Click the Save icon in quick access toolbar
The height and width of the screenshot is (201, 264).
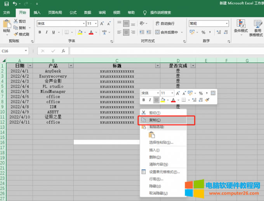(x=6, y=3)
